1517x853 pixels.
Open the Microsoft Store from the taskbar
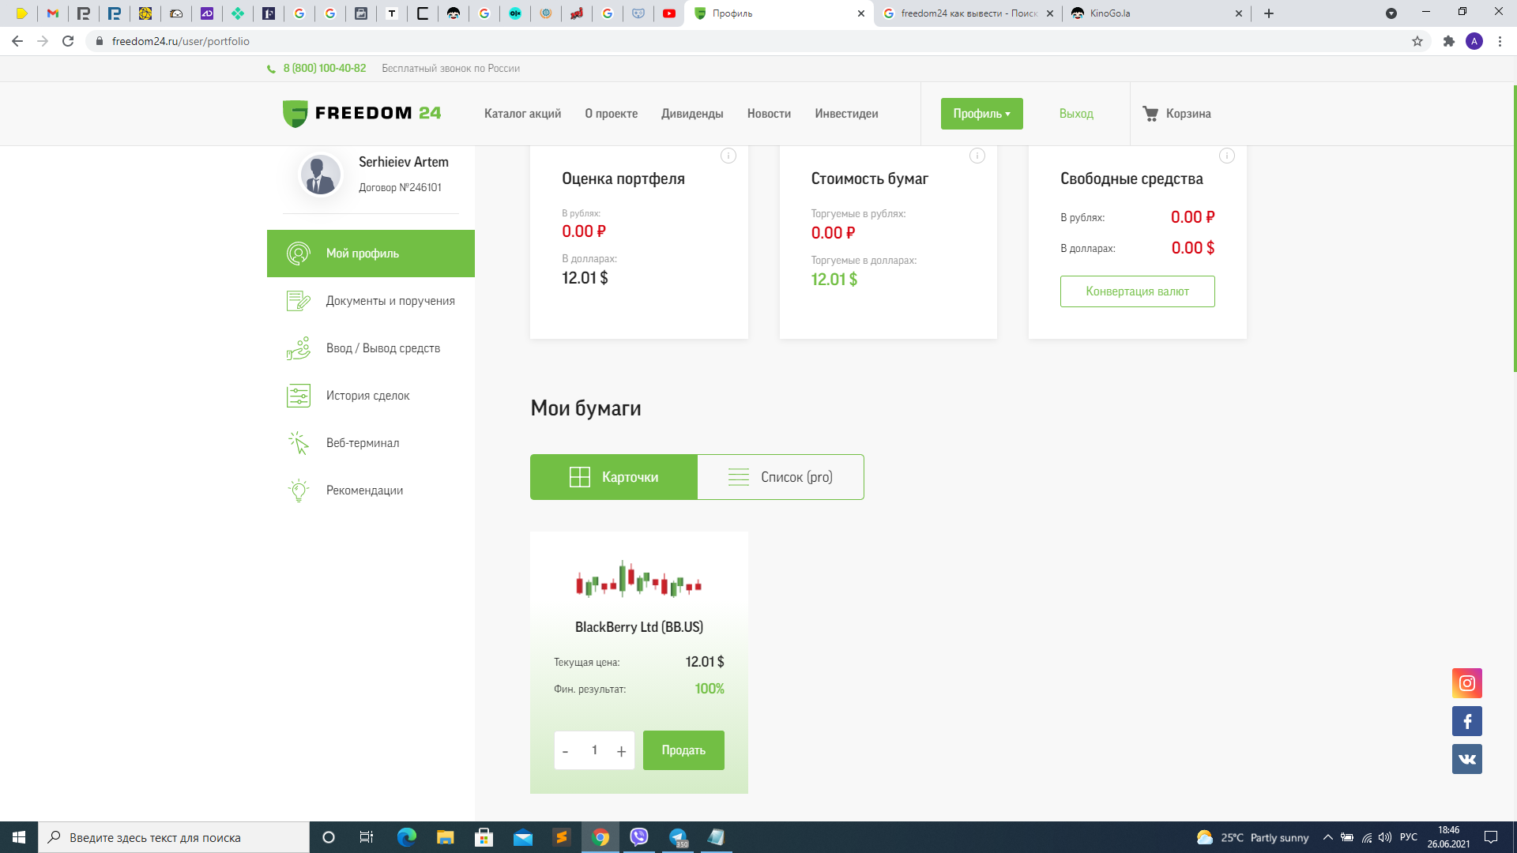coord(484,837)
